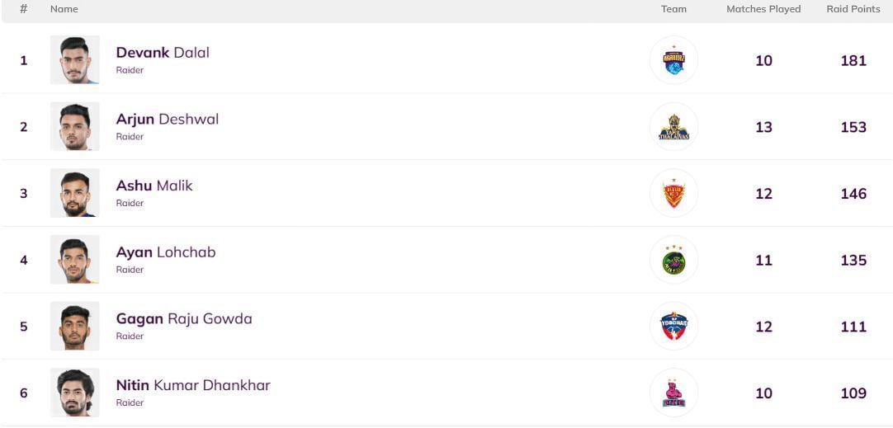Go to Arjun Deshwal's name link
Image resolution: width=893 pixels, height=428 pixels.
point(167,120)
